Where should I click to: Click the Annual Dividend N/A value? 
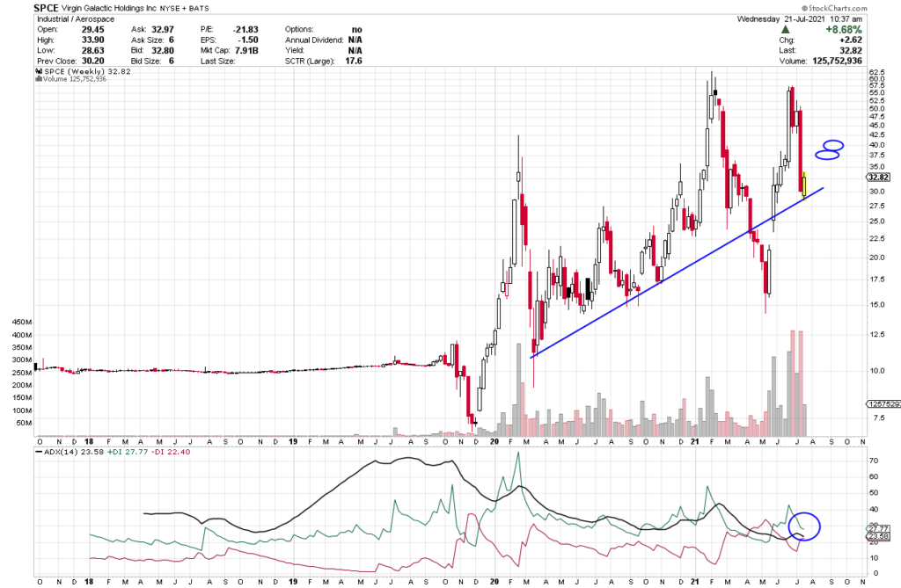(x=355, y=40)
